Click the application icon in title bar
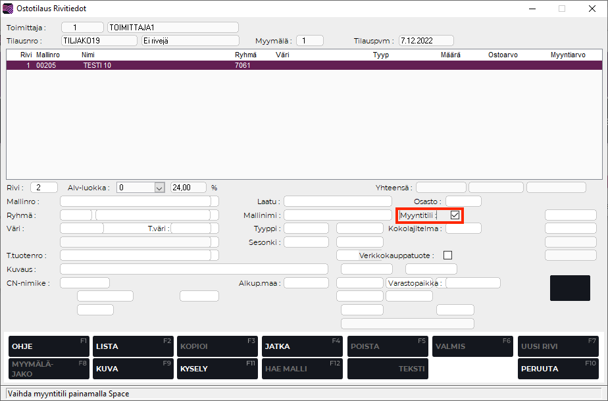The width and height of the screenshot is (608, 401). click(x=7, y=9)
